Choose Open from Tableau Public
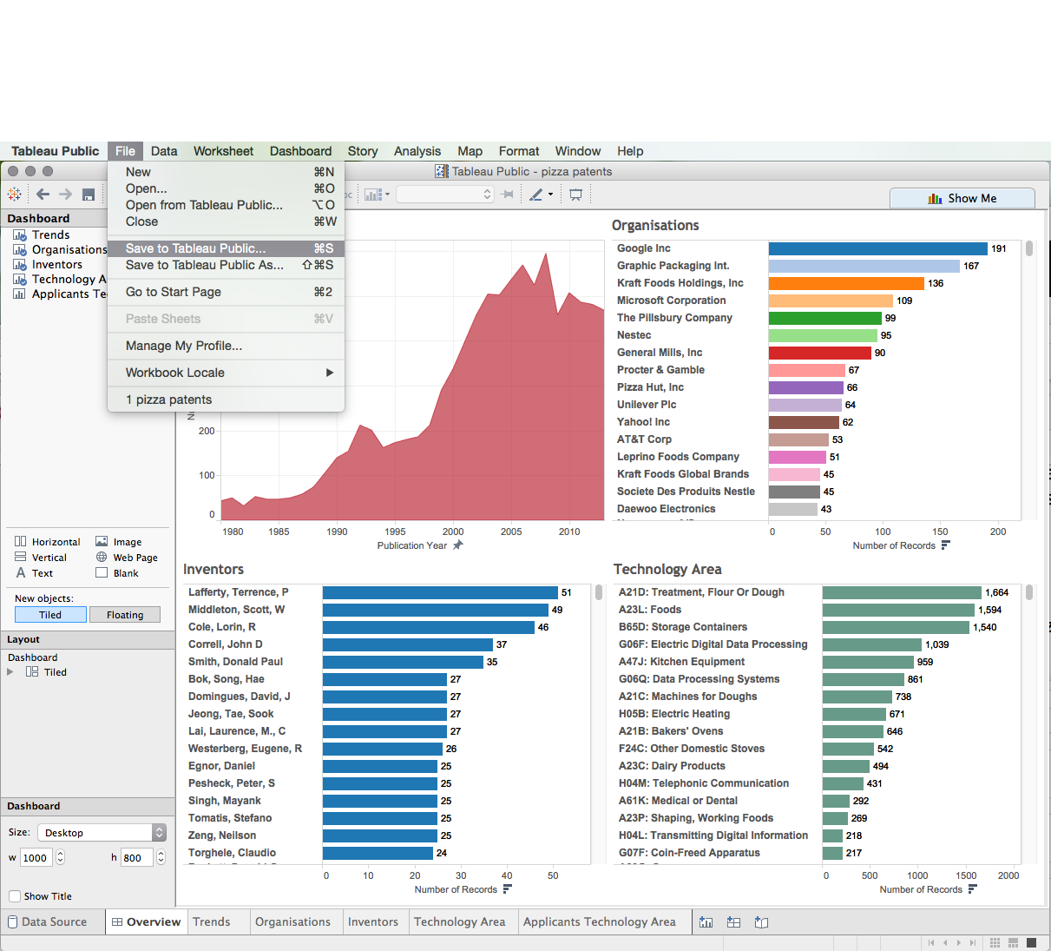 [x=226, y=205]
